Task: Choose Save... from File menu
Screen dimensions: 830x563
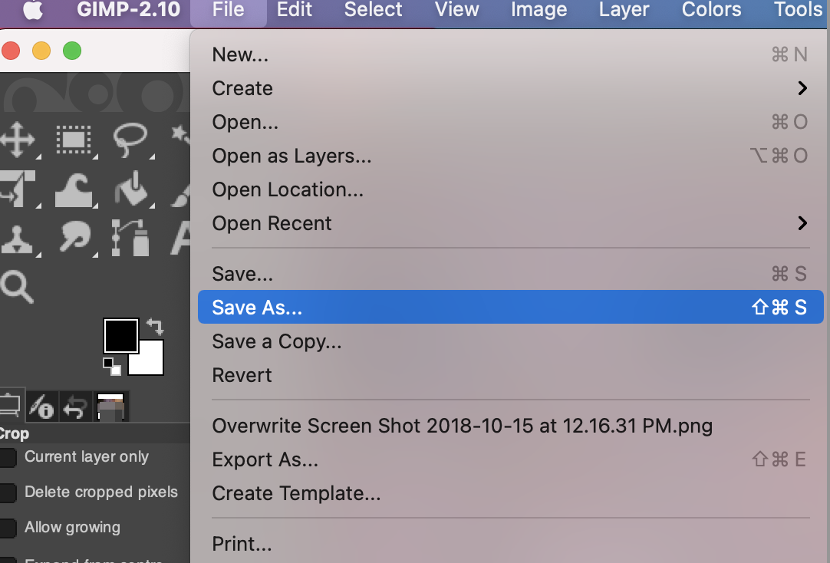Action: [510, 274]
